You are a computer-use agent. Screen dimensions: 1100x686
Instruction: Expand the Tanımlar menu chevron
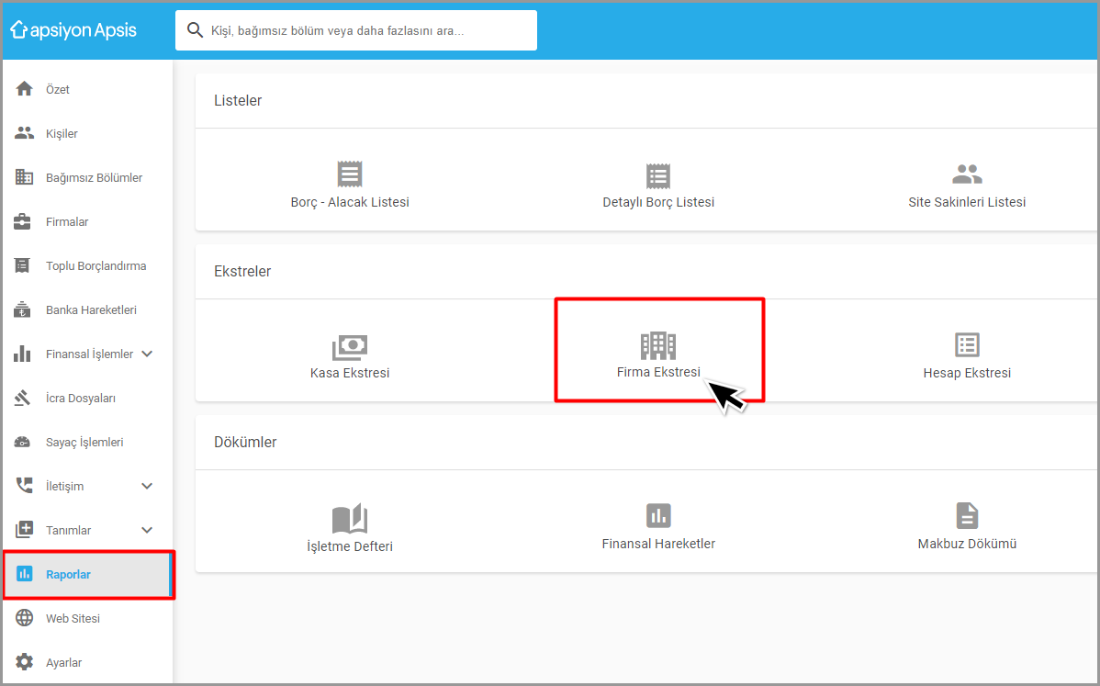(x=147, y=530)
